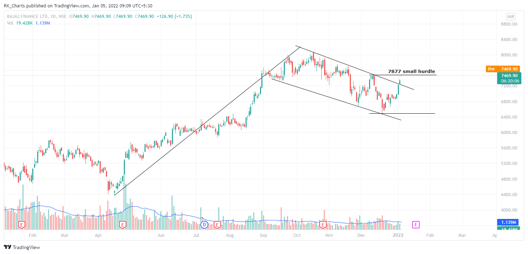
Task: Click the TradingView logo at bottom left
Action: coord(22,247)
